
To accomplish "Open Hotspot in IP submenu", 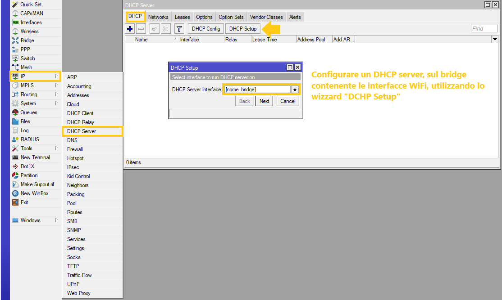I will [92, 158].
